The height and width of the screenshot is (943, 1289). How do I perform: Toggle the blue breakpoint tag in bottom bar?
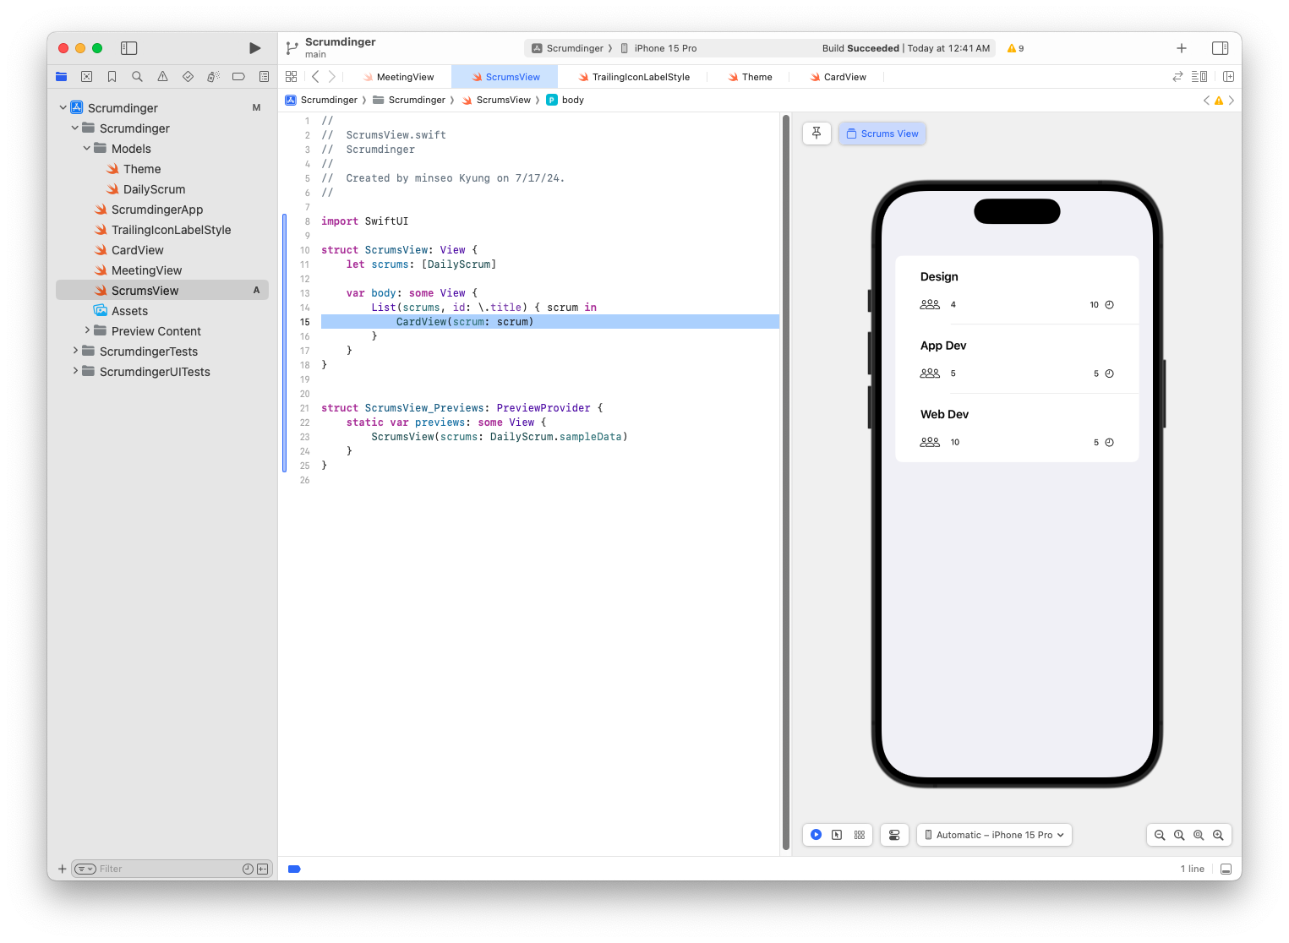tap(294, 869)
